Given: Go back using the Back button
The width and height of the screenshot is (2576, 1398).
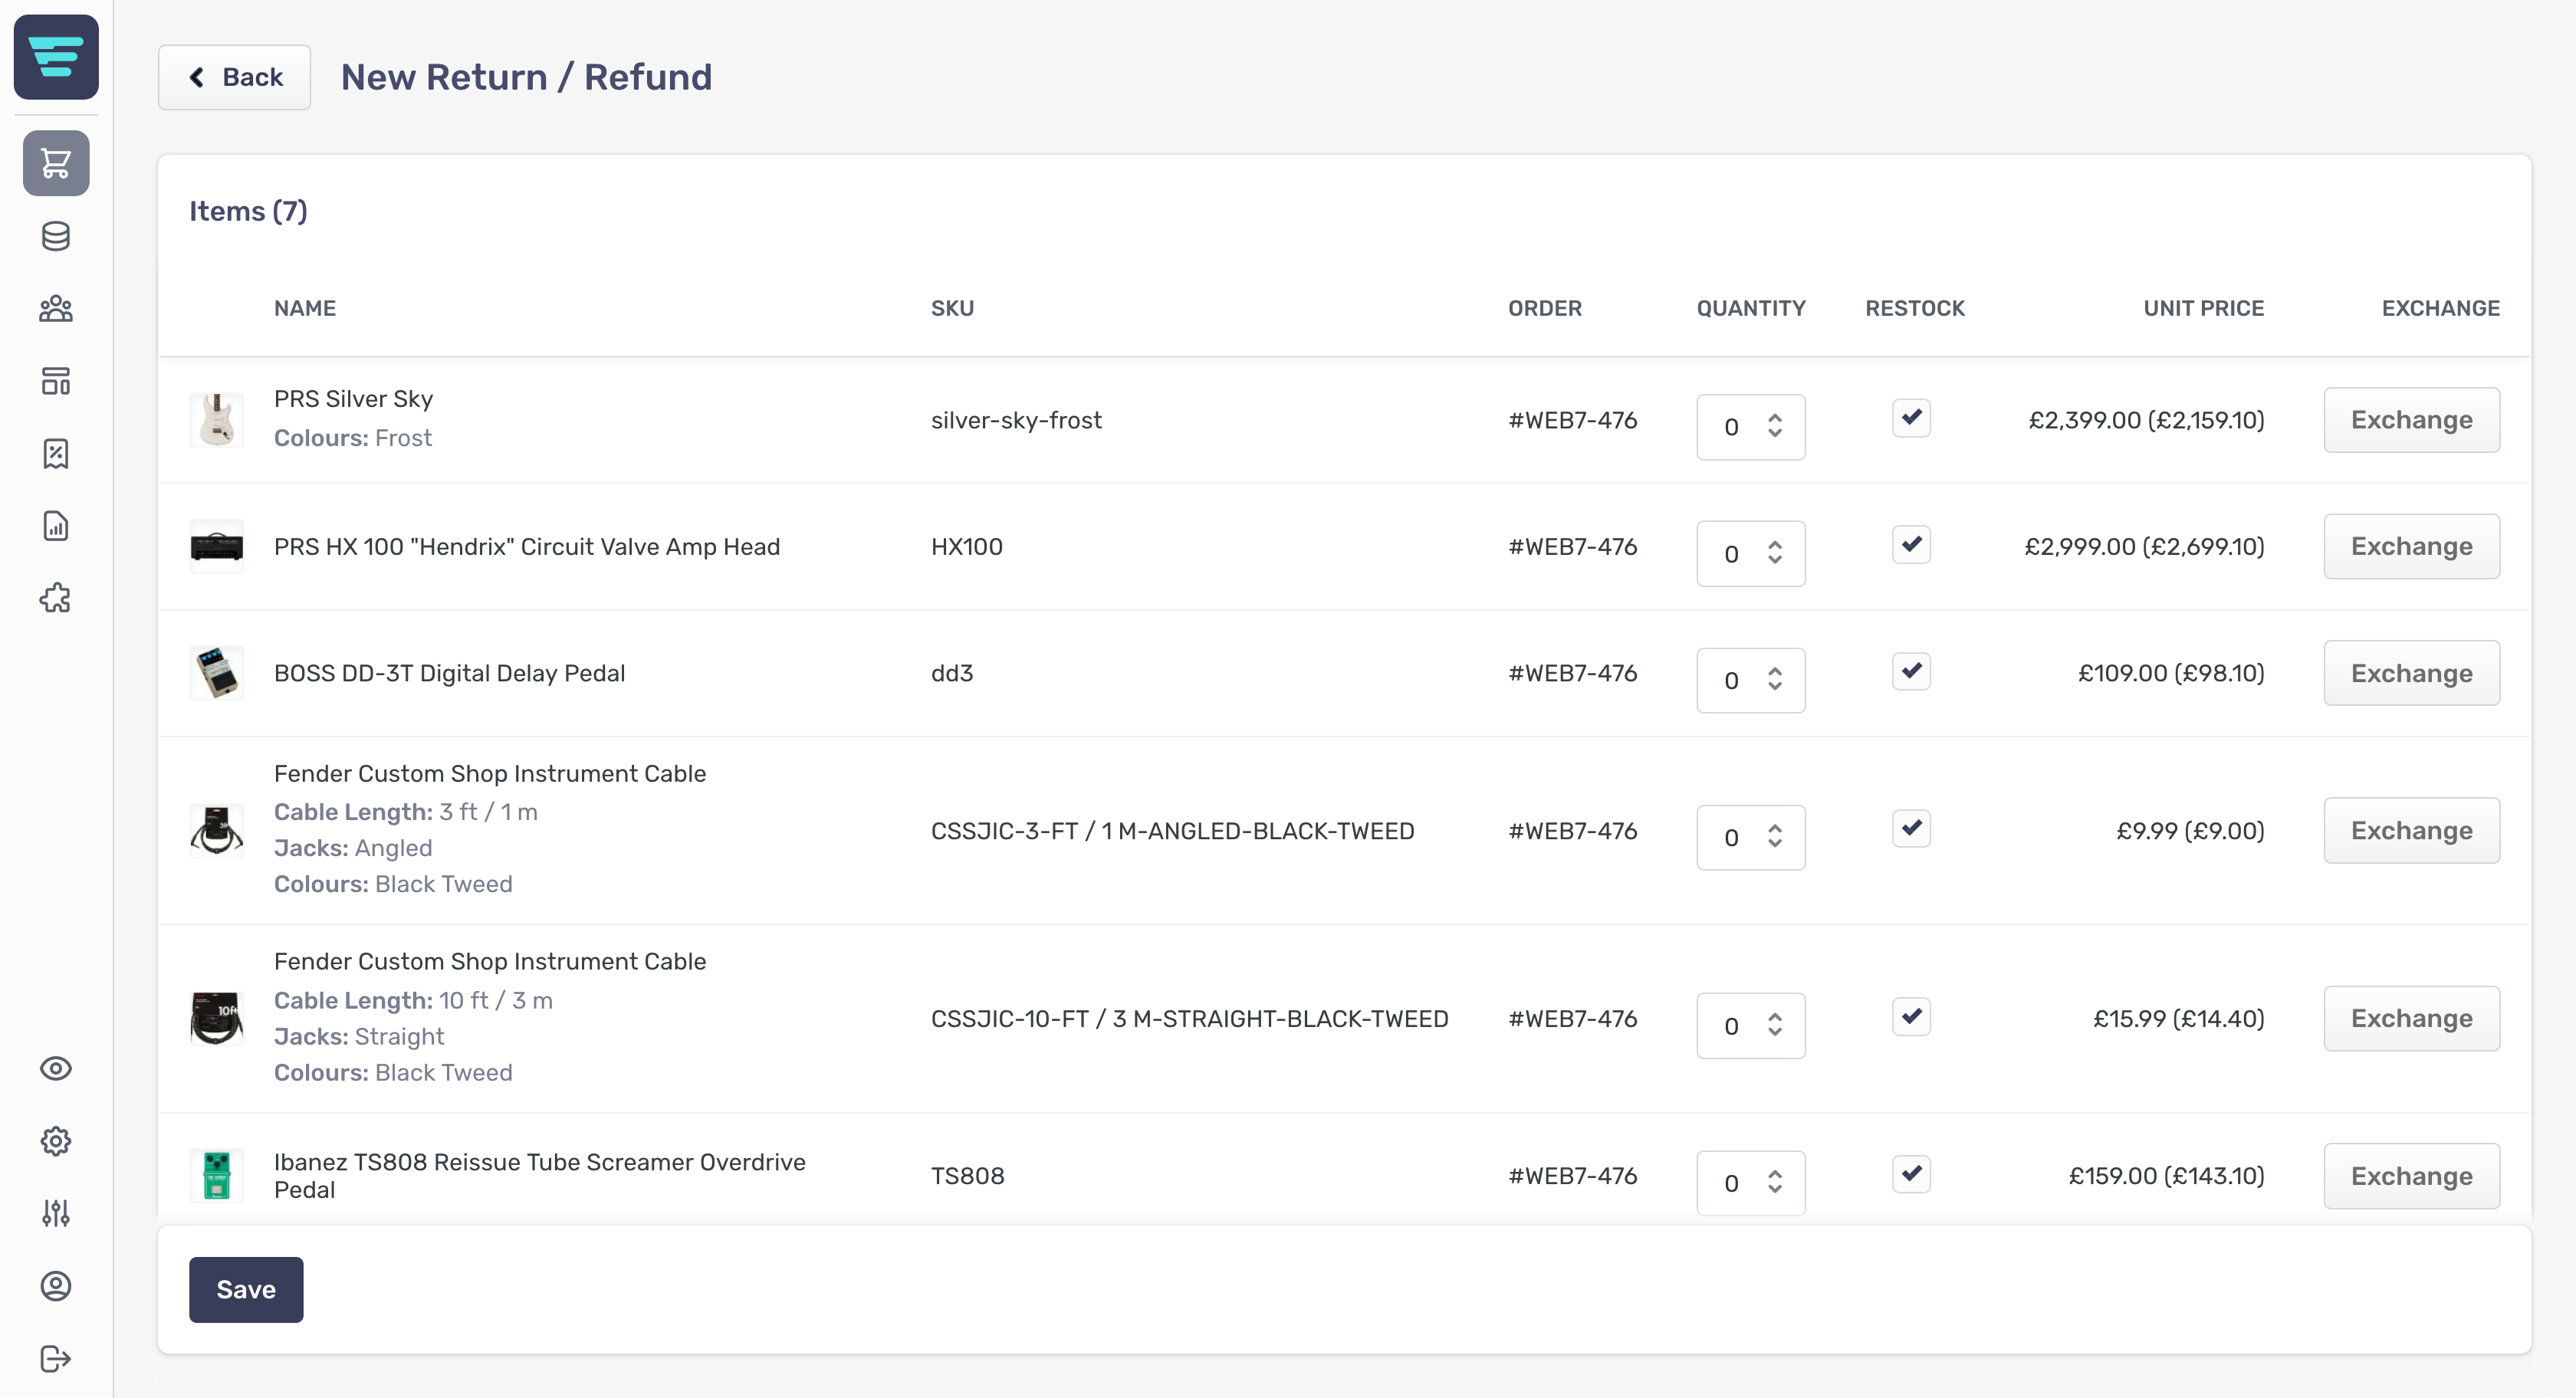Looking at the screenshot, I should tap(234, 77).
